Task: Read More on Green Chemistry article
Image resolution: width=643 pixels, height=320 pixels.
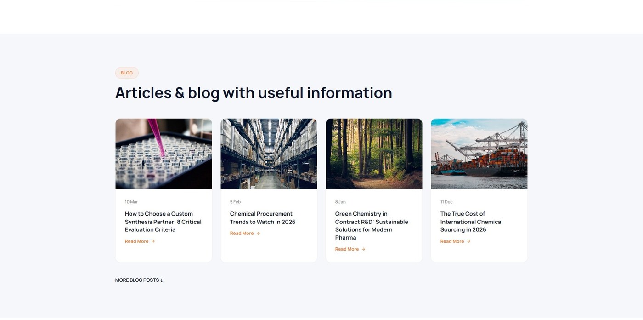Action: click(347, 249)
